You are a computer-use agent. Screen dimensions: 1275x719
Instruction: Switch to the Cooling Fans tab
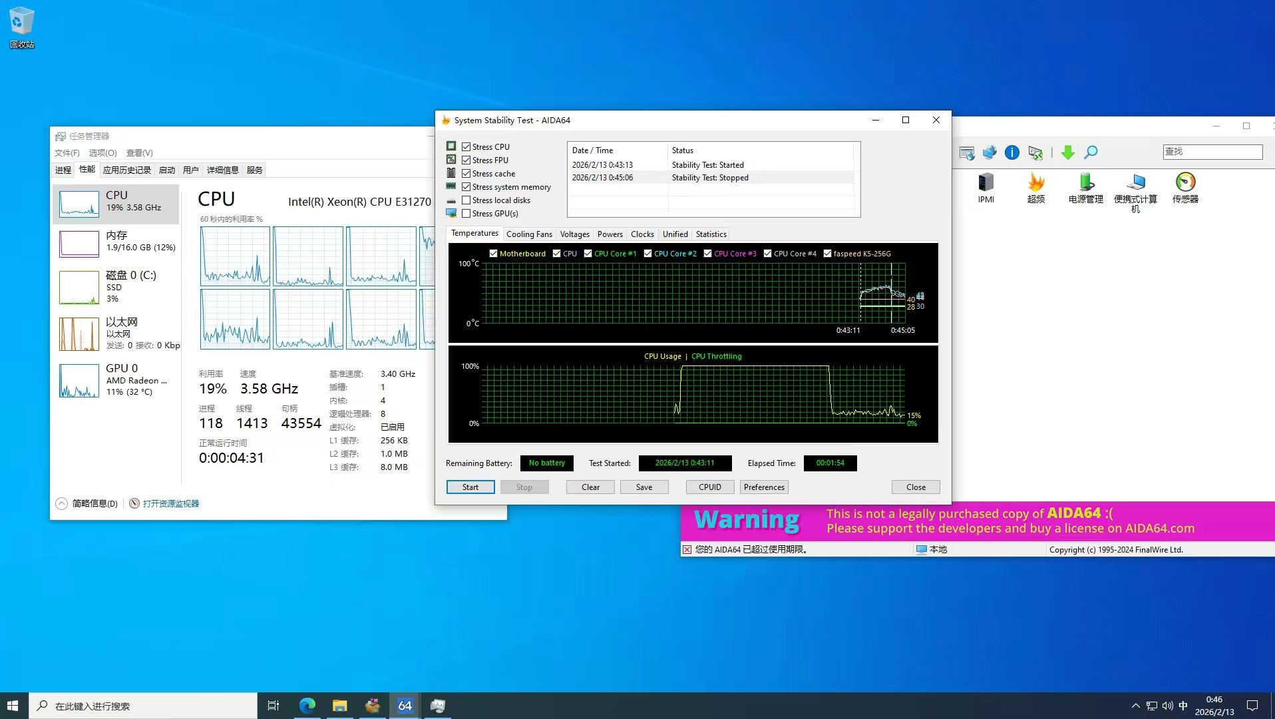point(529,234)
